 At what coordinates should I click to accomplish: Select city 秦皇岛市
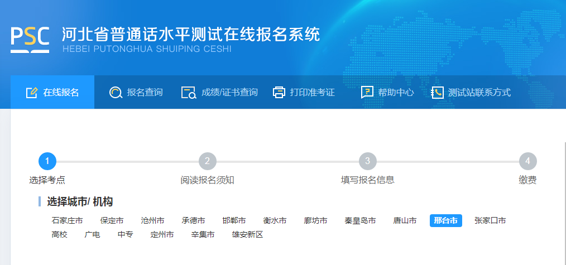360,221
